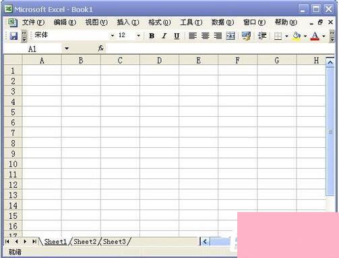This screenshot has width=339, height=258.
Task: Click Excel workbook icon in menu bar
Action: (13, 22)
